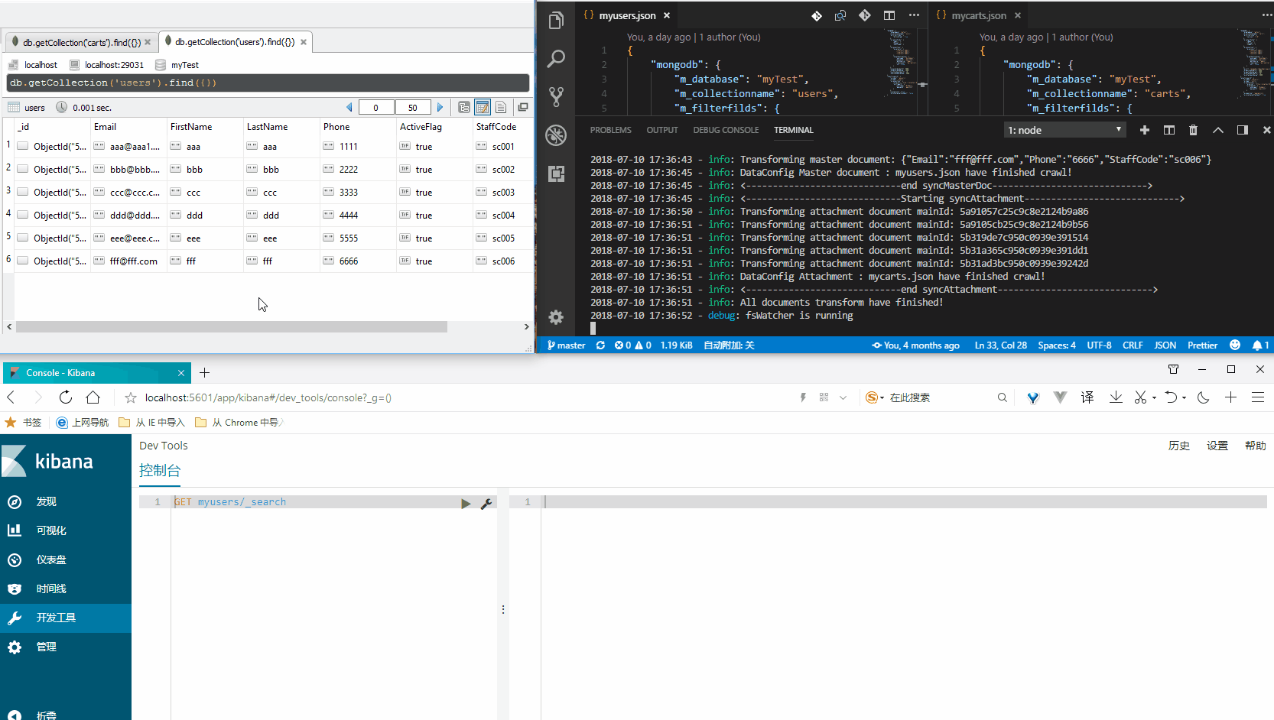Open VS Code Search panel icon
The height and width of the screenshot is (720, 1274).
(556, 59)
